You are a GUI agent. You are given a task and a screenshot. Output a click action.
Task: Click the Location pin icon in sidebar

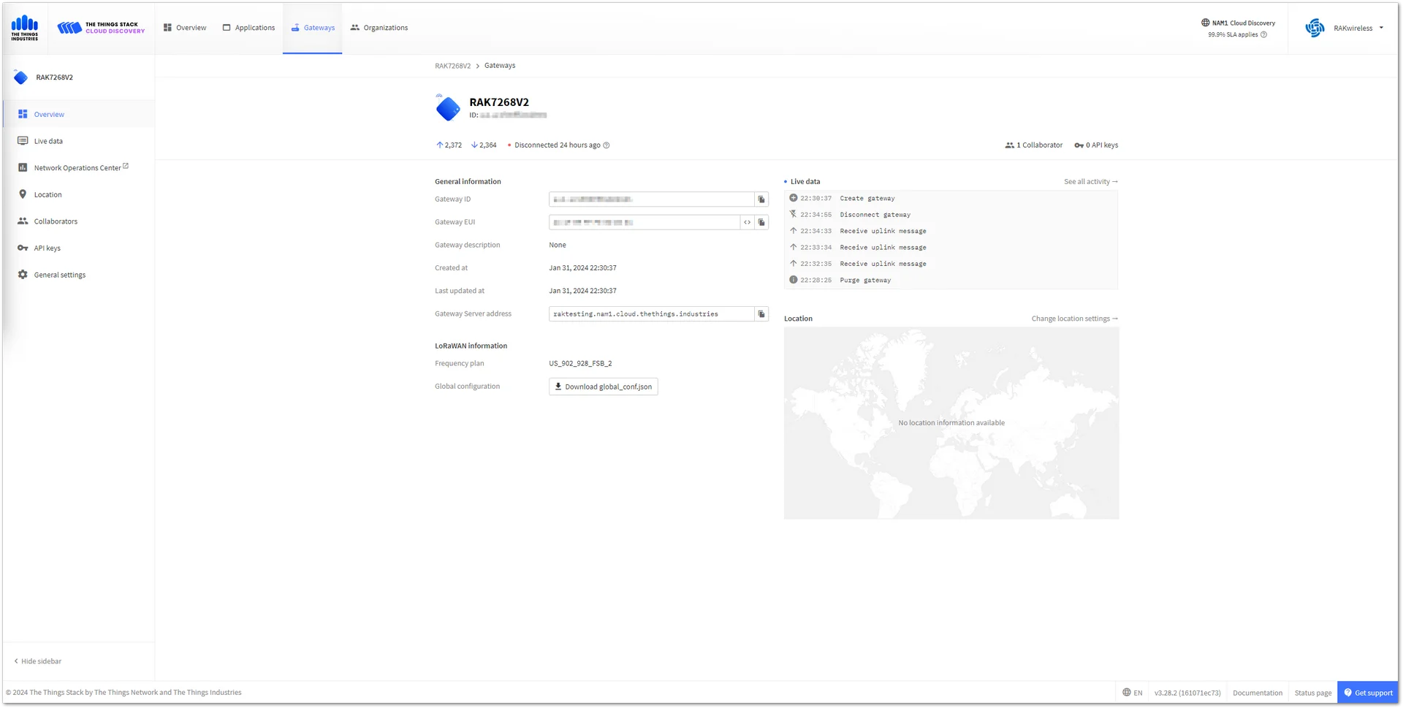coord(23,194)
